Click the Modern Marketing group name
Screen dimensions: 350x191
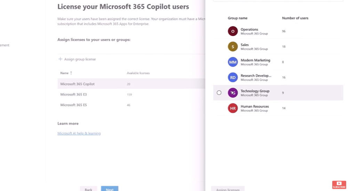pyautogui.click(x=255, y=60)
